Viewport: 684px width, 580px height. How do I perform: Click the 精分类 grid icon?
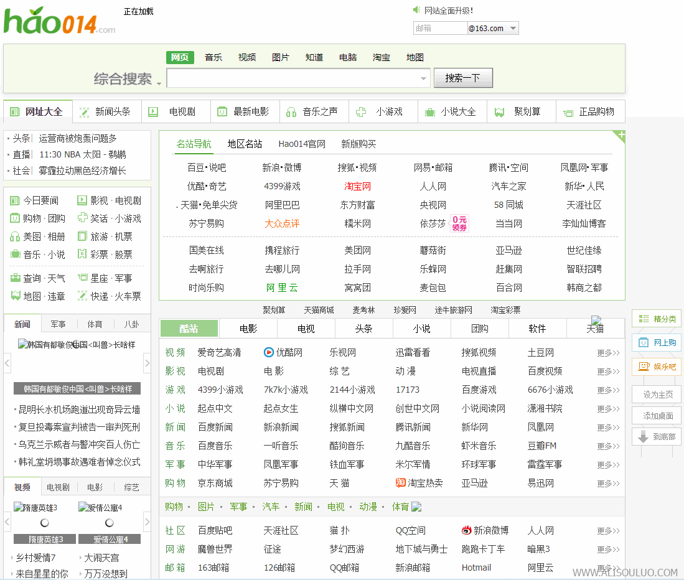tap(644, 319)
